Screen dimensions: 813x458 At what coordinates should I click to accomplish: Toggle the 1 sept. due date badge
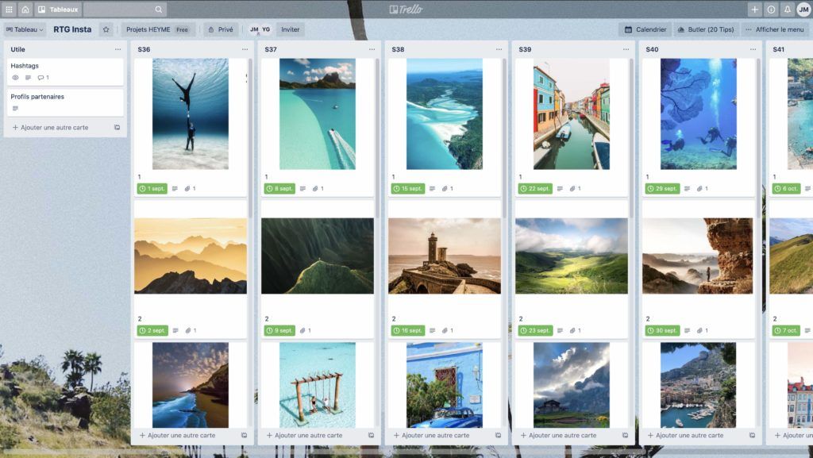coord(152,189)
